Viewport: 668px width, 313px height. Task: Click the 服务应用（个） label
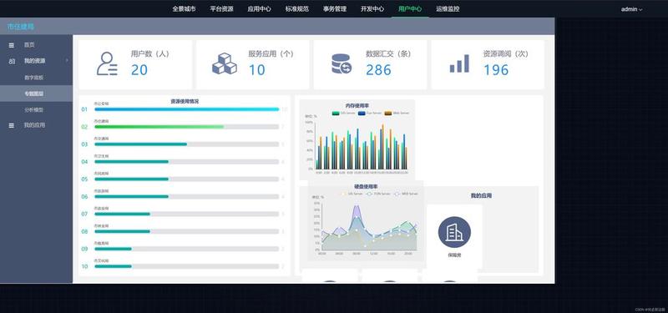click(271, 54)
